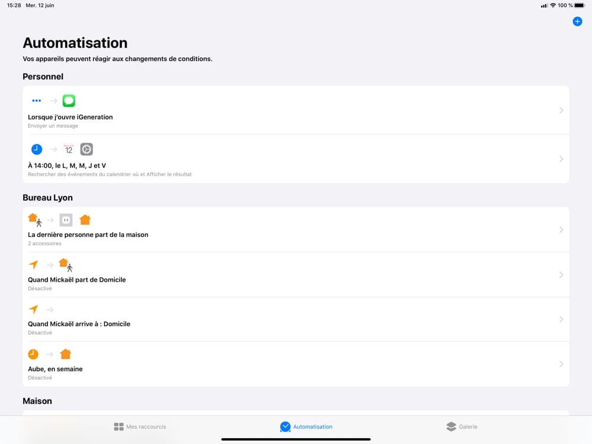Switch to the Galerie tab
The height and width of the screenshot is (444, 592).
(461, 427)
